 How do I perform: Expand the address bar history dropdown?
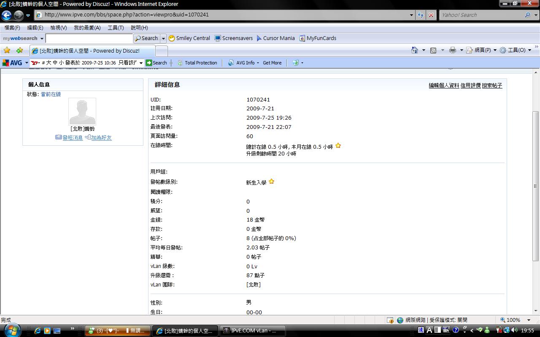412,15
